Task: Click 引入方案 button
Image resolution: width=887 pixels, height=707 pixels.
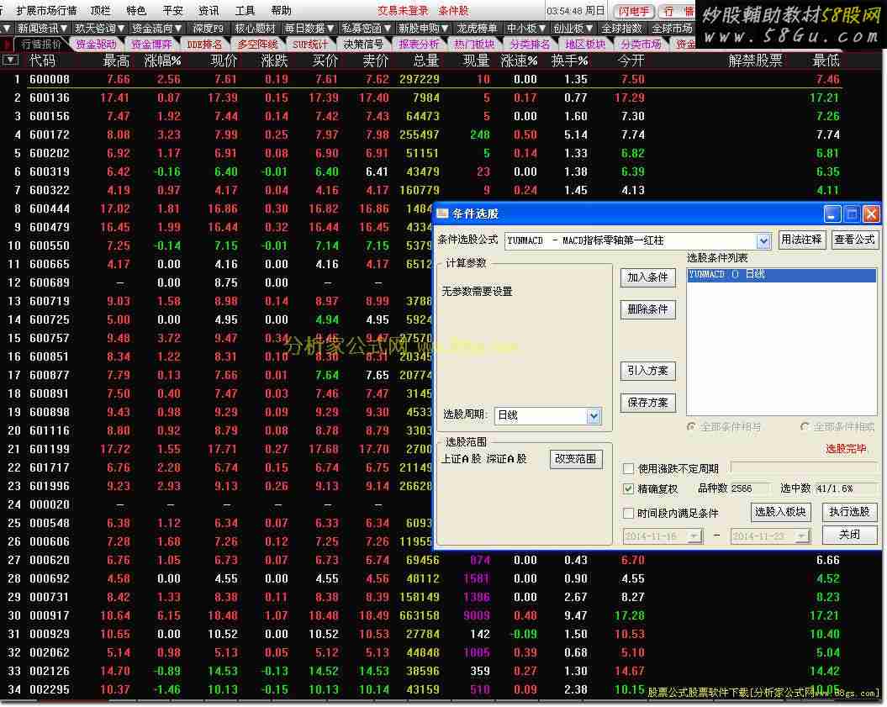Action: coord(647,371)
